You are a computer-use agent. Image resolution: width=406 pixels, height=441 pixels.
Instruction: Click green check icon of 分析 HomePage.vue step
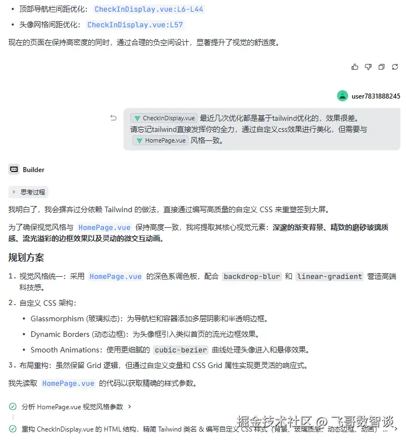(13, 406)
